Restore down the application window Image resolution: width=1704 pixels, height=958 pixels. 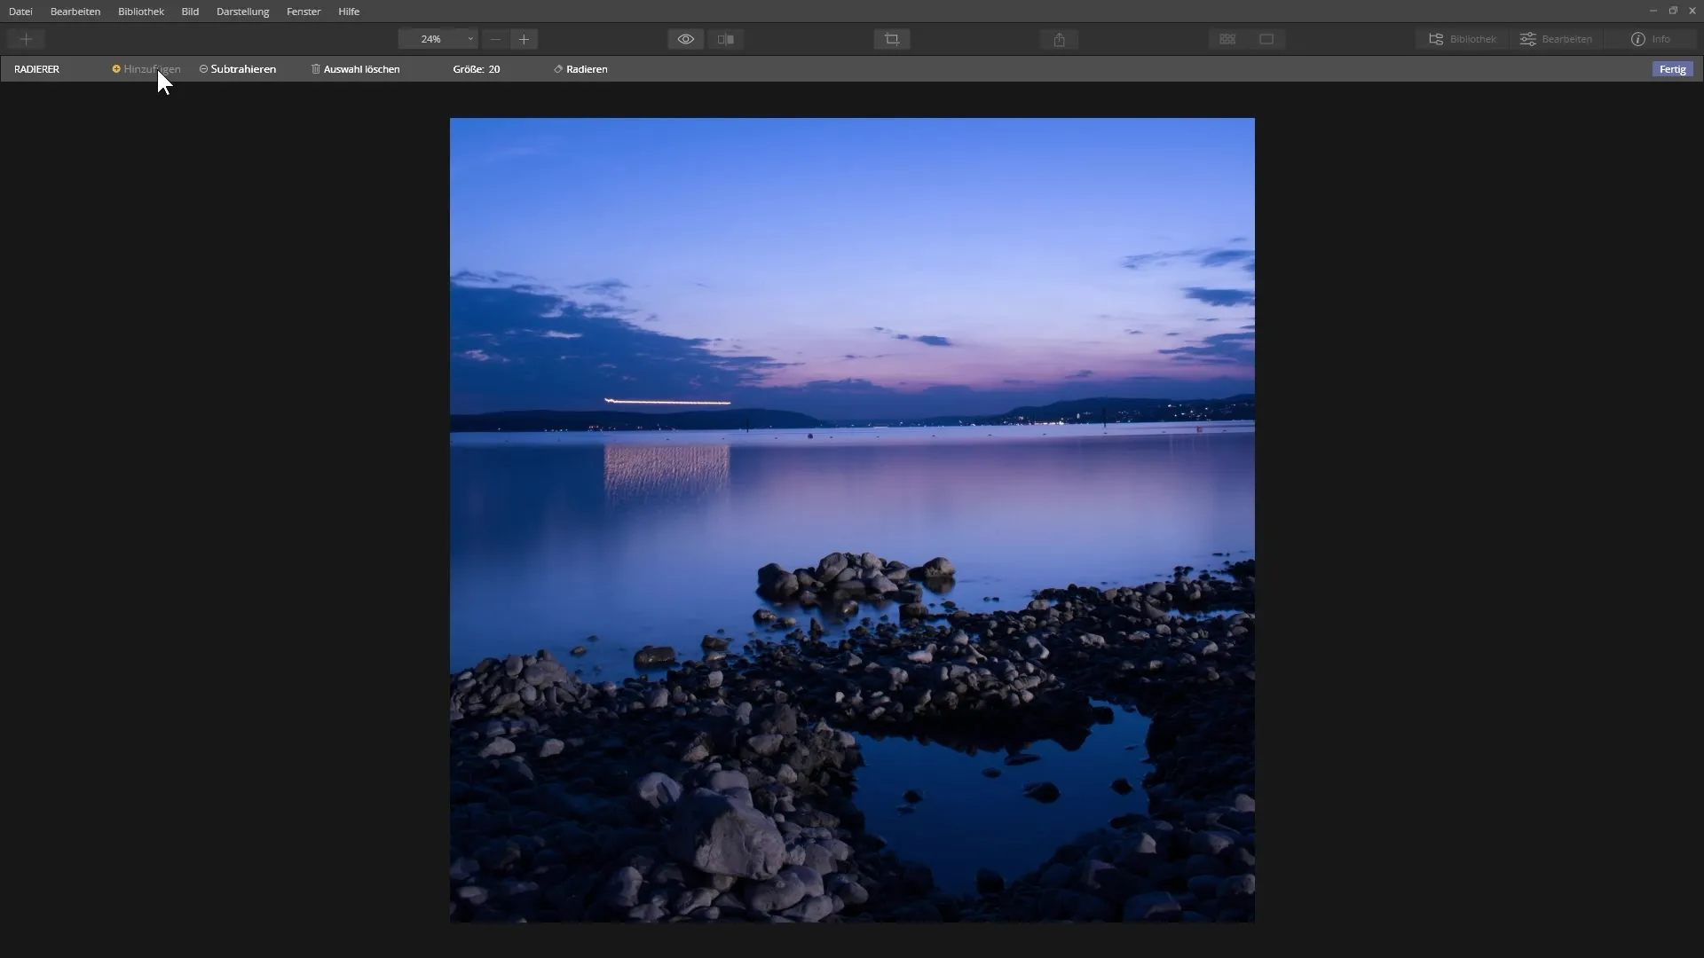1673,11
